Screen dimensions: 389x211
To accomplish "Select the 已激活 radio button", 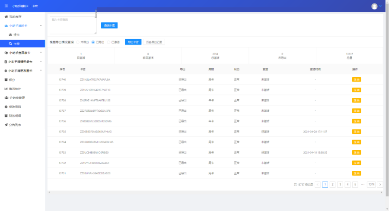I will (x=109, y=42).
